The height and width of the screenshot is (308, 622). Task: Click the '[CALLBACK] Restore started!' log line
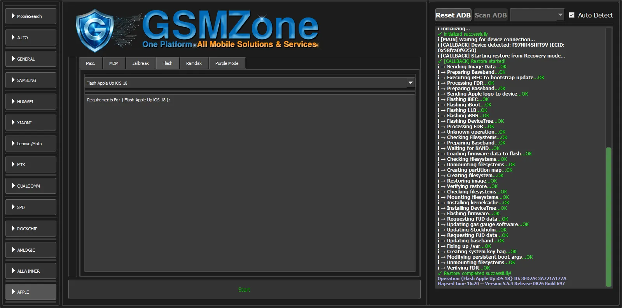coord(472,61)
